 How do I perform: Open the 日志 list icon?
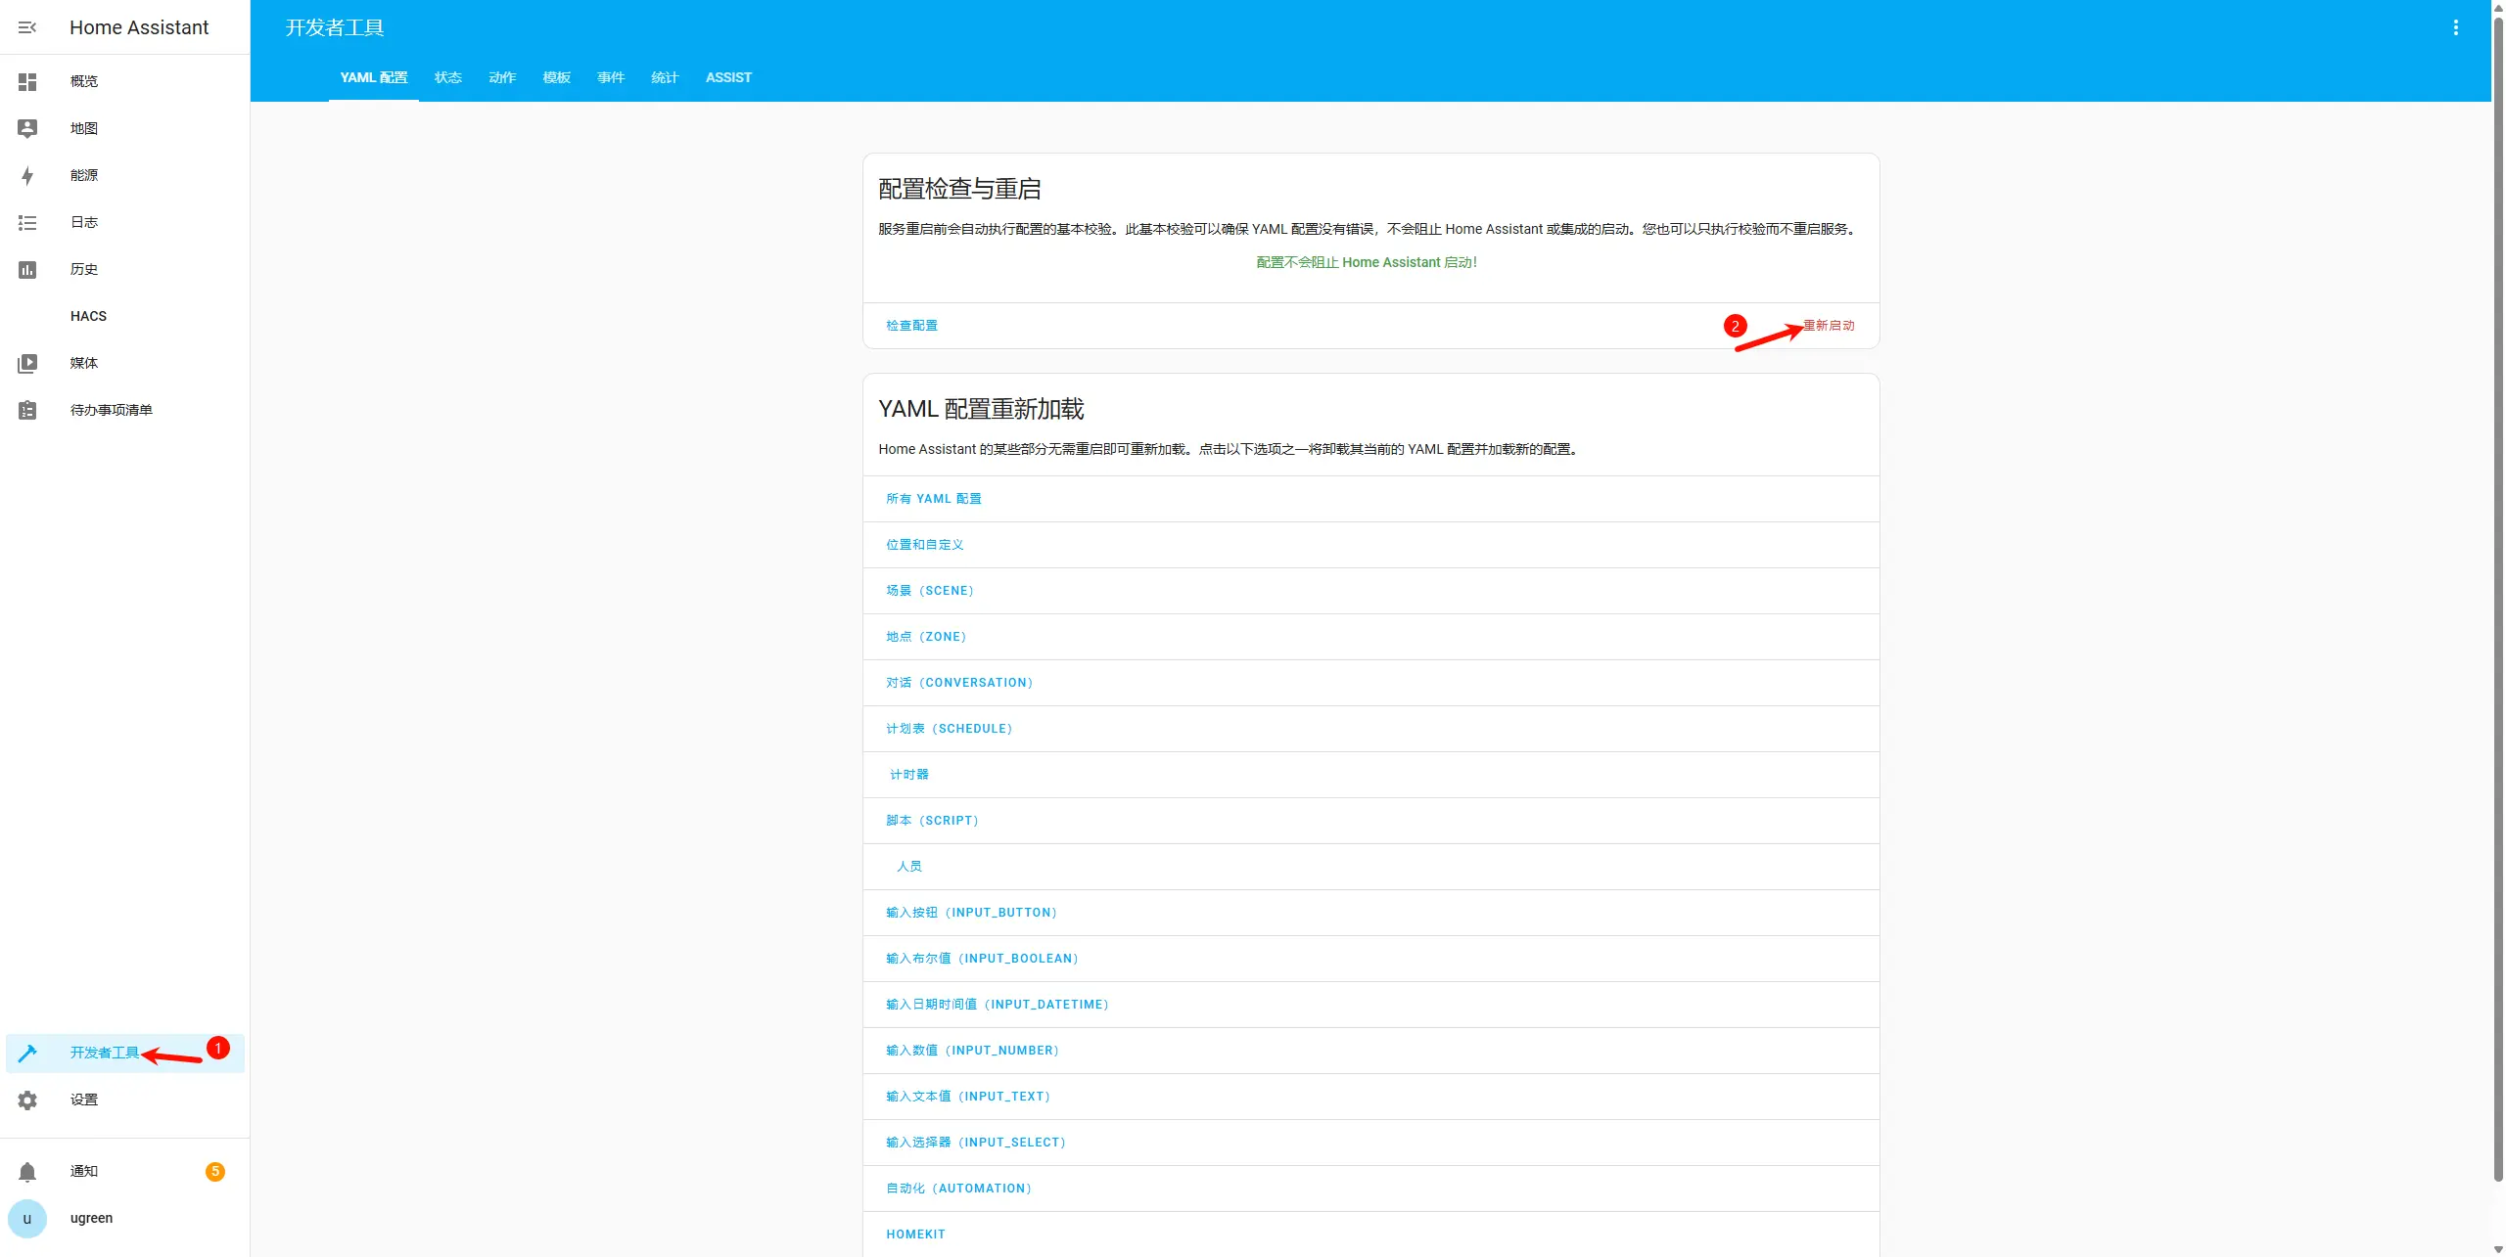(27, 222)
